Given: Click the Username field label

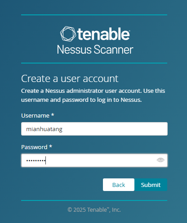Looking at the screenshot, I should [x=35, y=116].
